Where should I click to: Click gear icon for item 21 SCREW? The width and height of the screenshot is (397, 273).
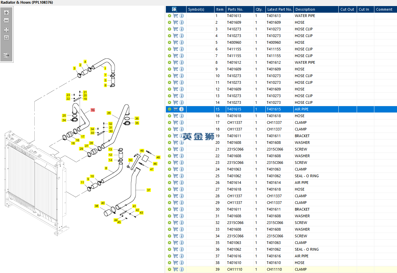170,149
